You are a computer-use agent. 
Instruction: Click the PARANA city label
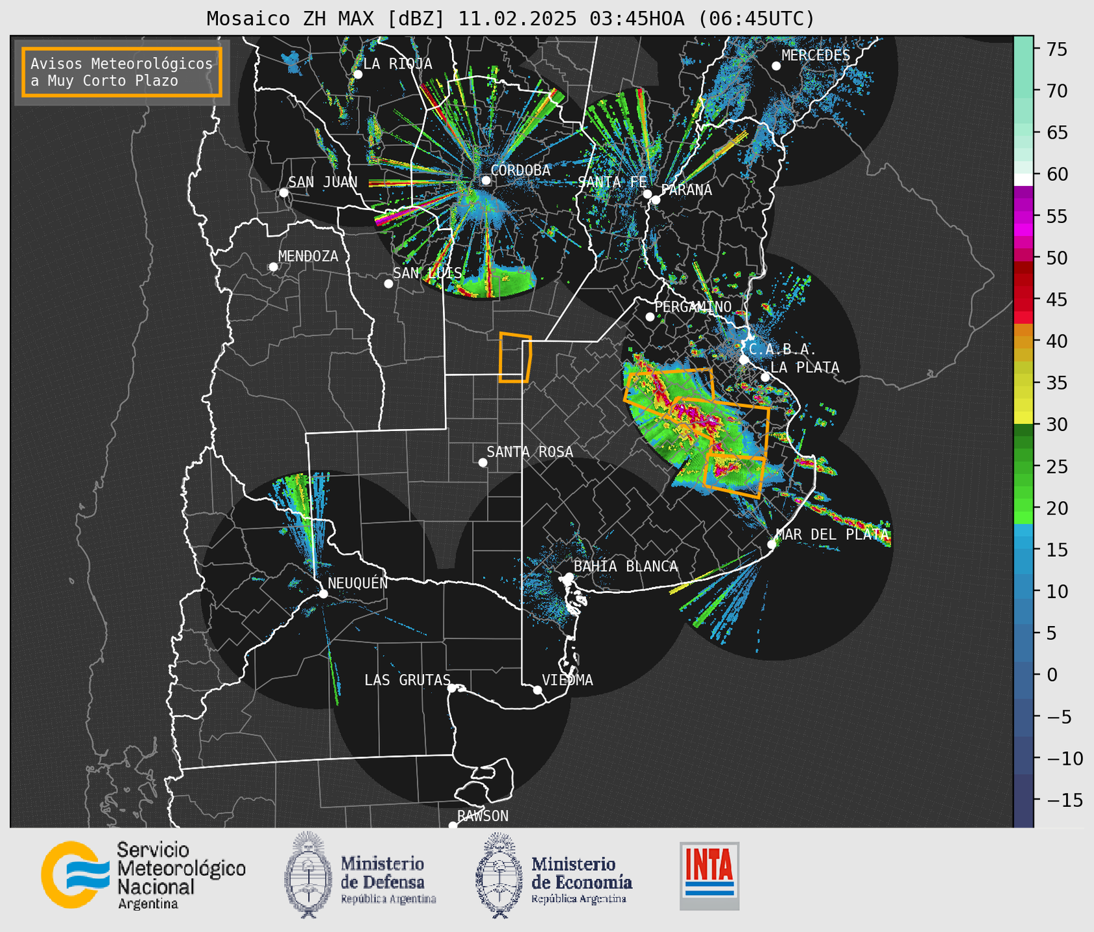click(x=686, y=190)
